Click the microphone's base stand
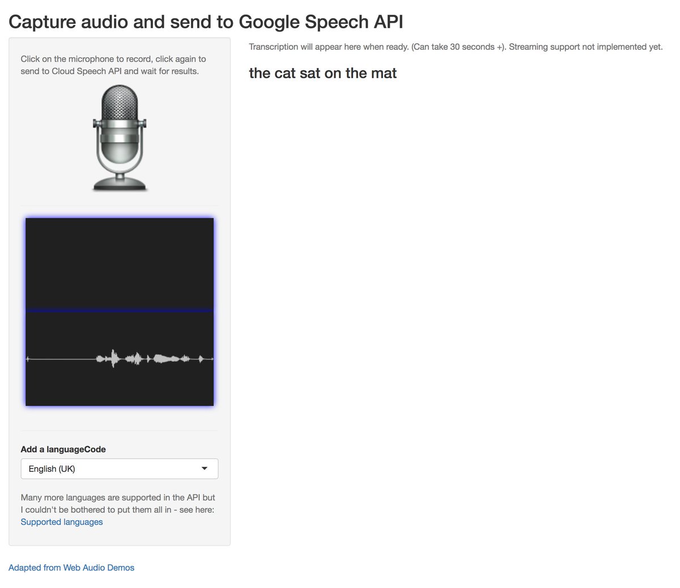680x588 pixels. coord(120,184)
